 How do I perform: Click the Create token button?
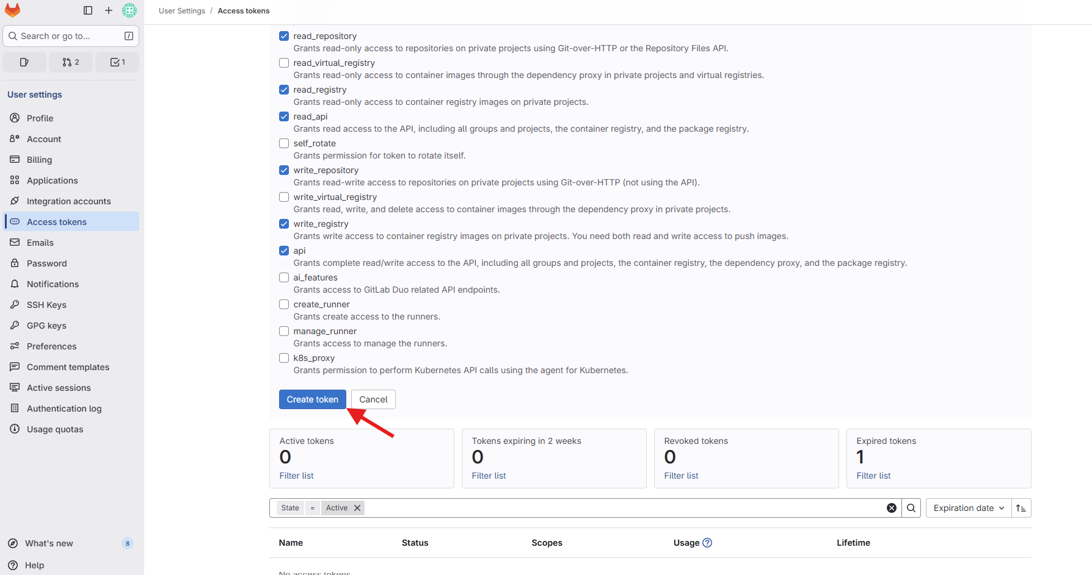tap(312, 399)
